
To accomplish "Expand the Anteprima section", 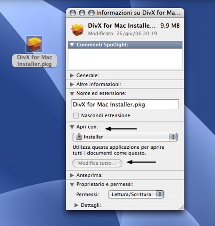I will [x=72, y=175].
